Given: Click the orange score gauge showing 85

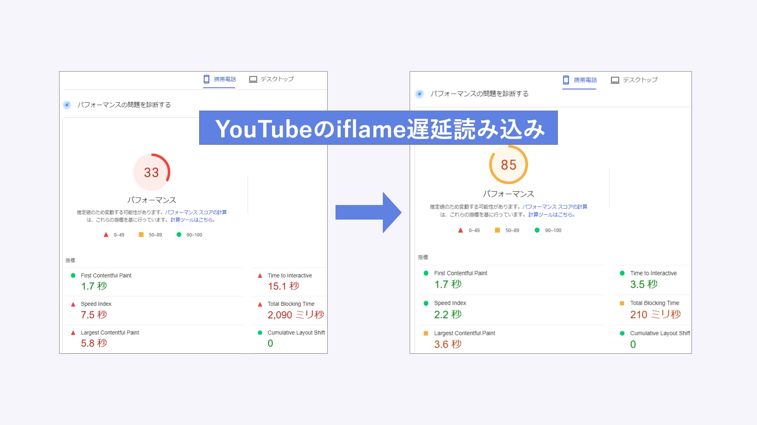Looking at the screenshot, I should pyautogui.click(x=509, y=165).
